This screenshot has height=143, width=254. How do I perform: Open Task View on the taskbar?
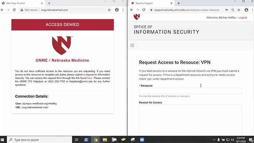(x=77, y=140)
